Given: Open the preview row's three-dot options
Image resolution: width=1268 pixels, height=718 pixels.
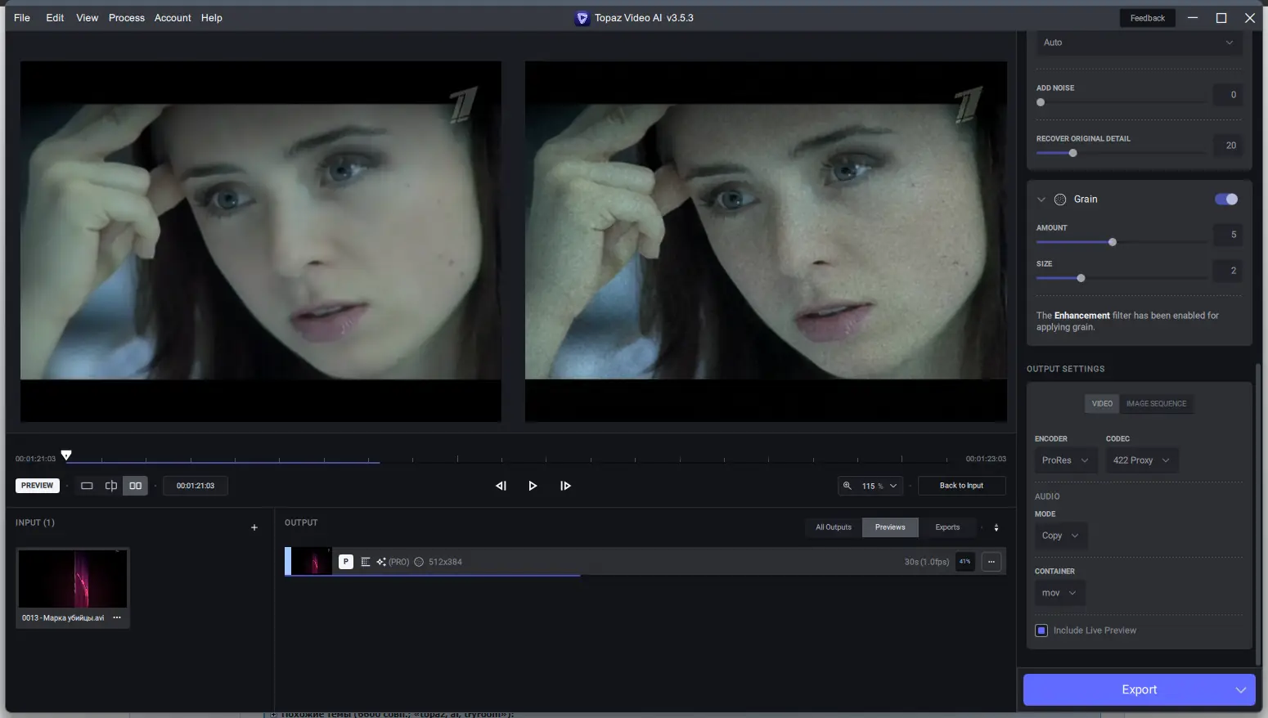Looking at the screenshot, I should tap(991, 562).
